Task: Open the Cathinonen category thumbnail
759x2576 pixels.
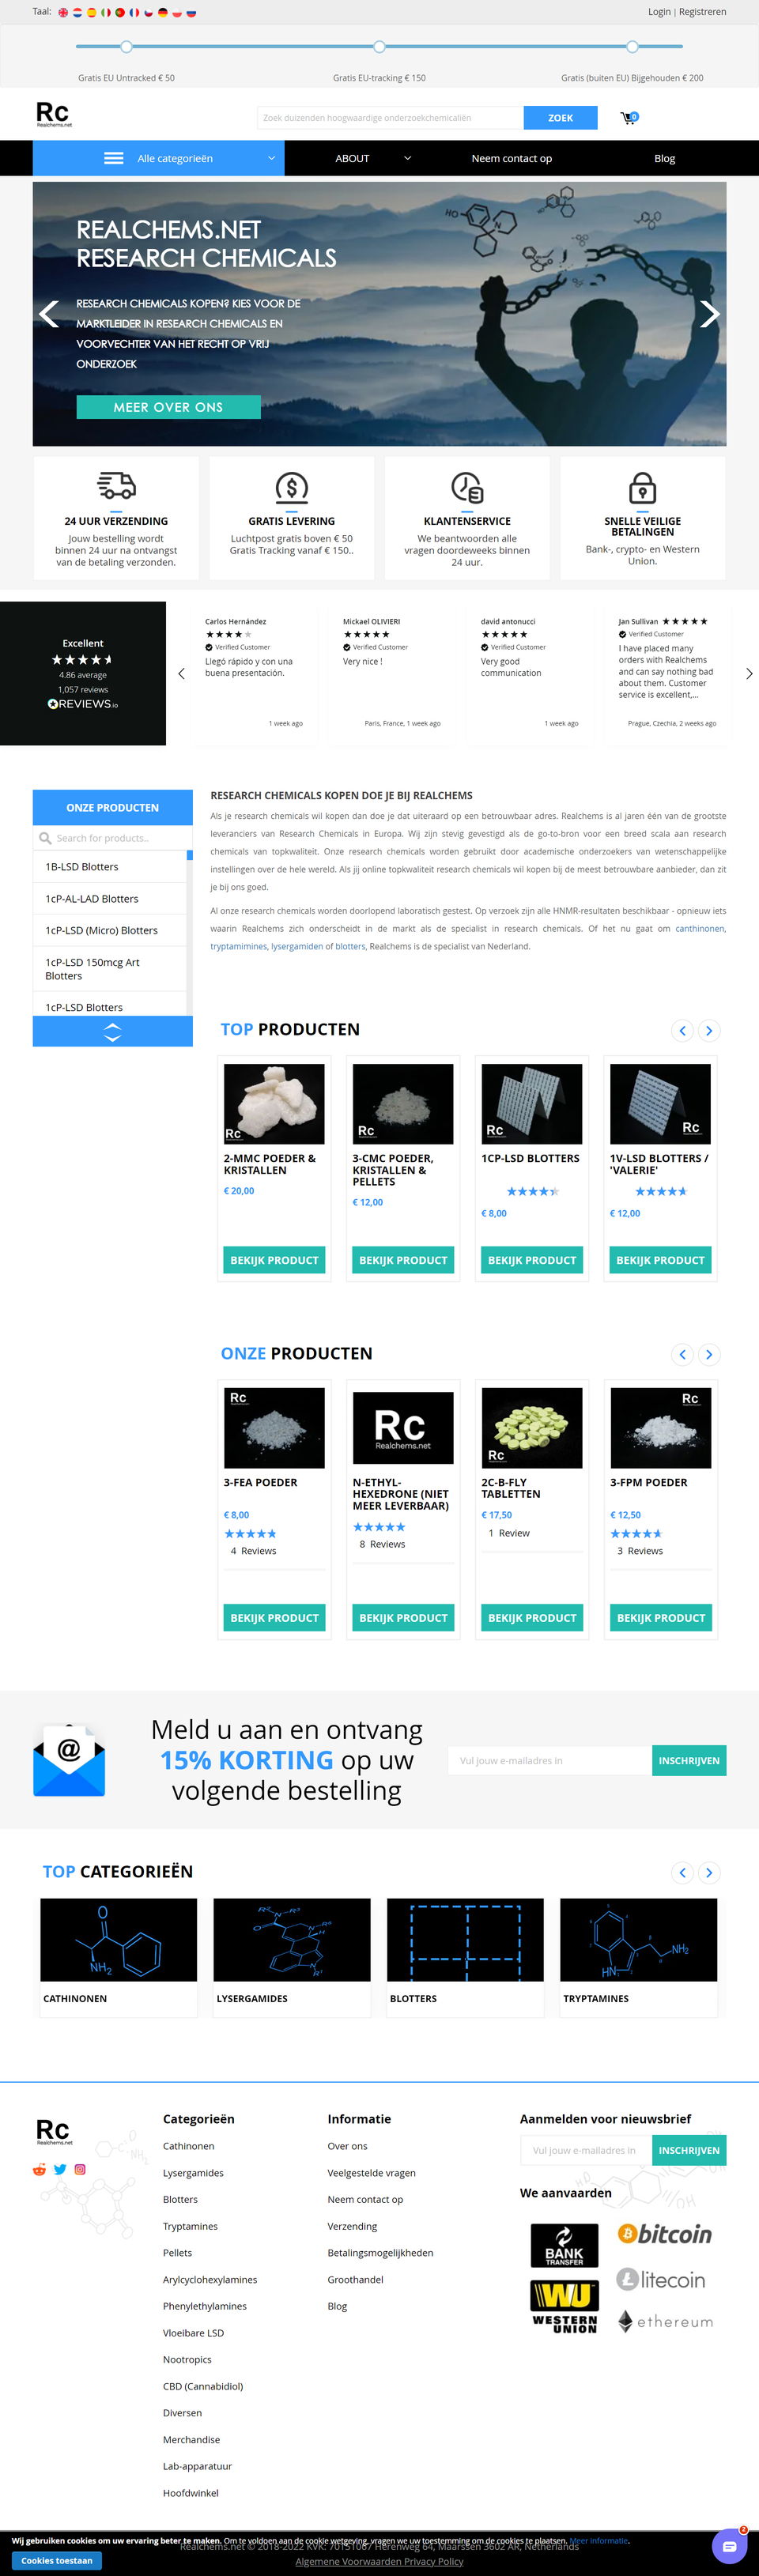Action: (x=118, y=1939)
